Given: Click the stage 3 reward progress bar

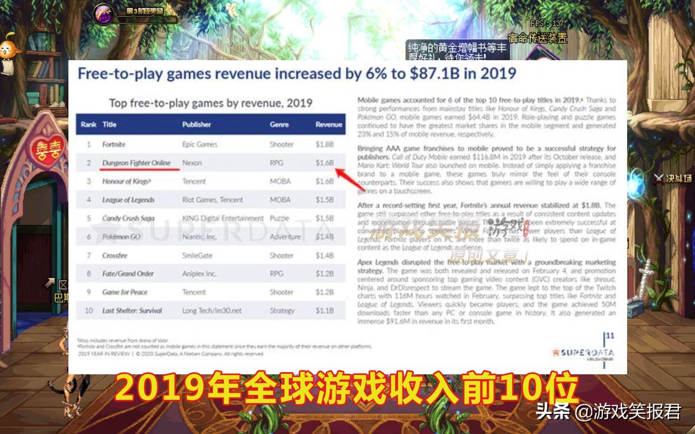Looking at the screenshot, I should point(145,20).
